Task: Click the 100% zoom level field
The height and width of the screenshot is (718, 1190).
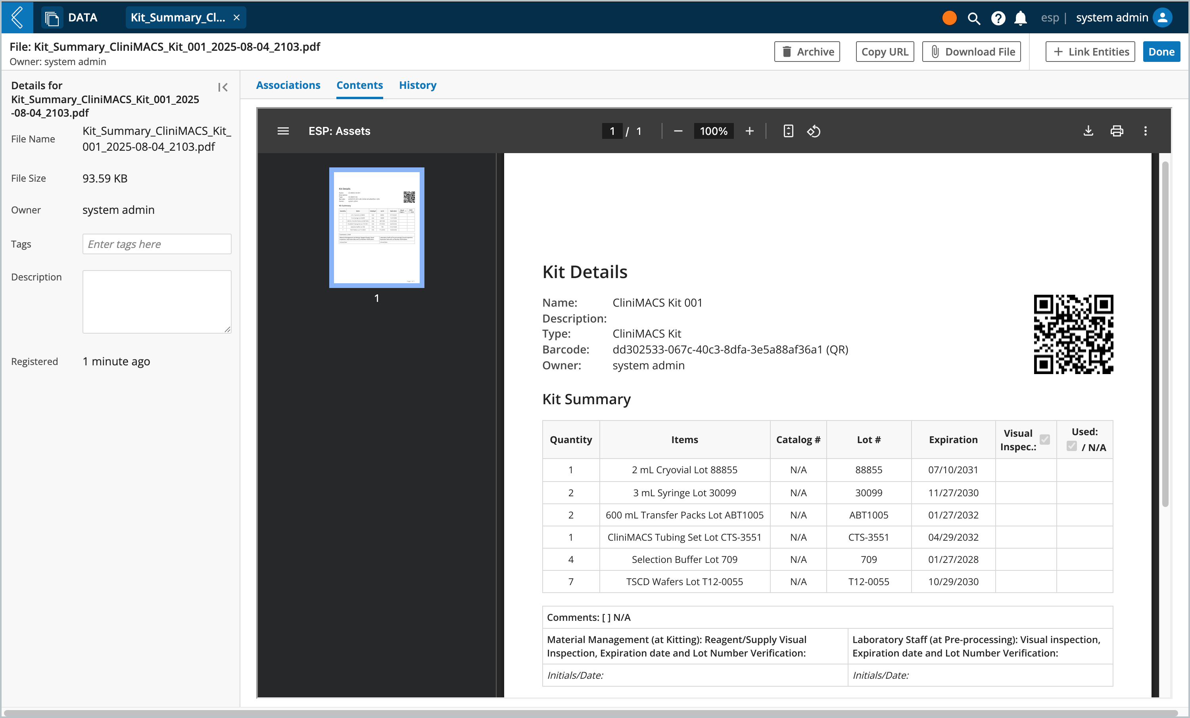Action: point(713,131)
